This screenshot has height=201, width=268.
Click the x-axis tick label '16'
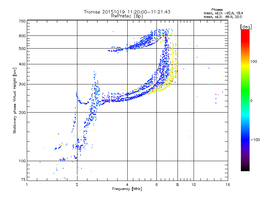[228, 185]
